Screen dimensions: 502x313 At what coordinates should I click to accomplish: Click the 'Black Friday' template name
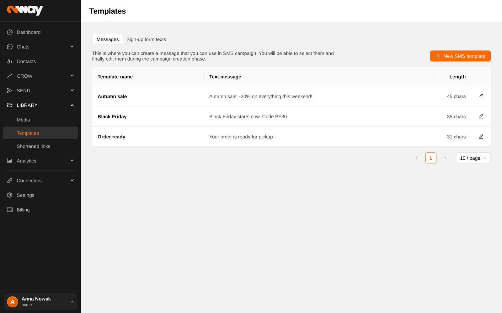112,116
